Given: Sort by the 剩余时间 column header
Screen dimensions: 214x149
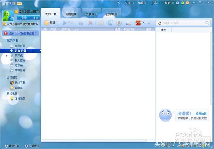Looking at the screenshot, I should coord(129,30).
